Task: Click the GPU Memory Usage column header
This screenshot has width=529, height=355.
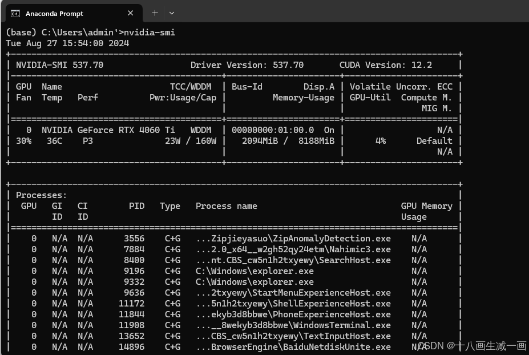Action: pos(427,211)
